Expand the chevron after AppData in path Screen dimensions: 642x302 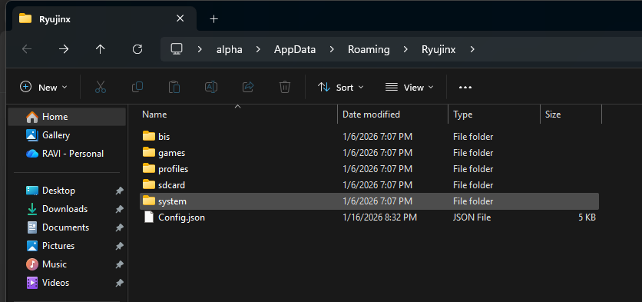pos(332,50)
